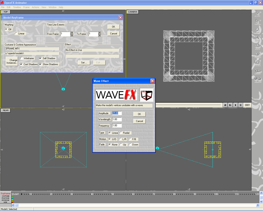Screen dimensions: 263x211
Task: Set wave Fade to Up
Action: pyautogui.click(x=121, y=144)
